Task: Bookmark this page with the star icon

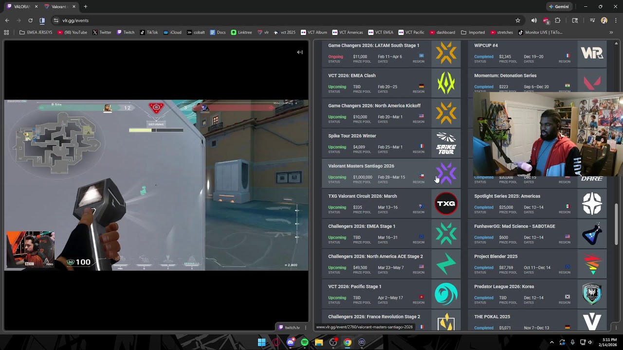Action: pyautogui.click(x=518, y=20)
